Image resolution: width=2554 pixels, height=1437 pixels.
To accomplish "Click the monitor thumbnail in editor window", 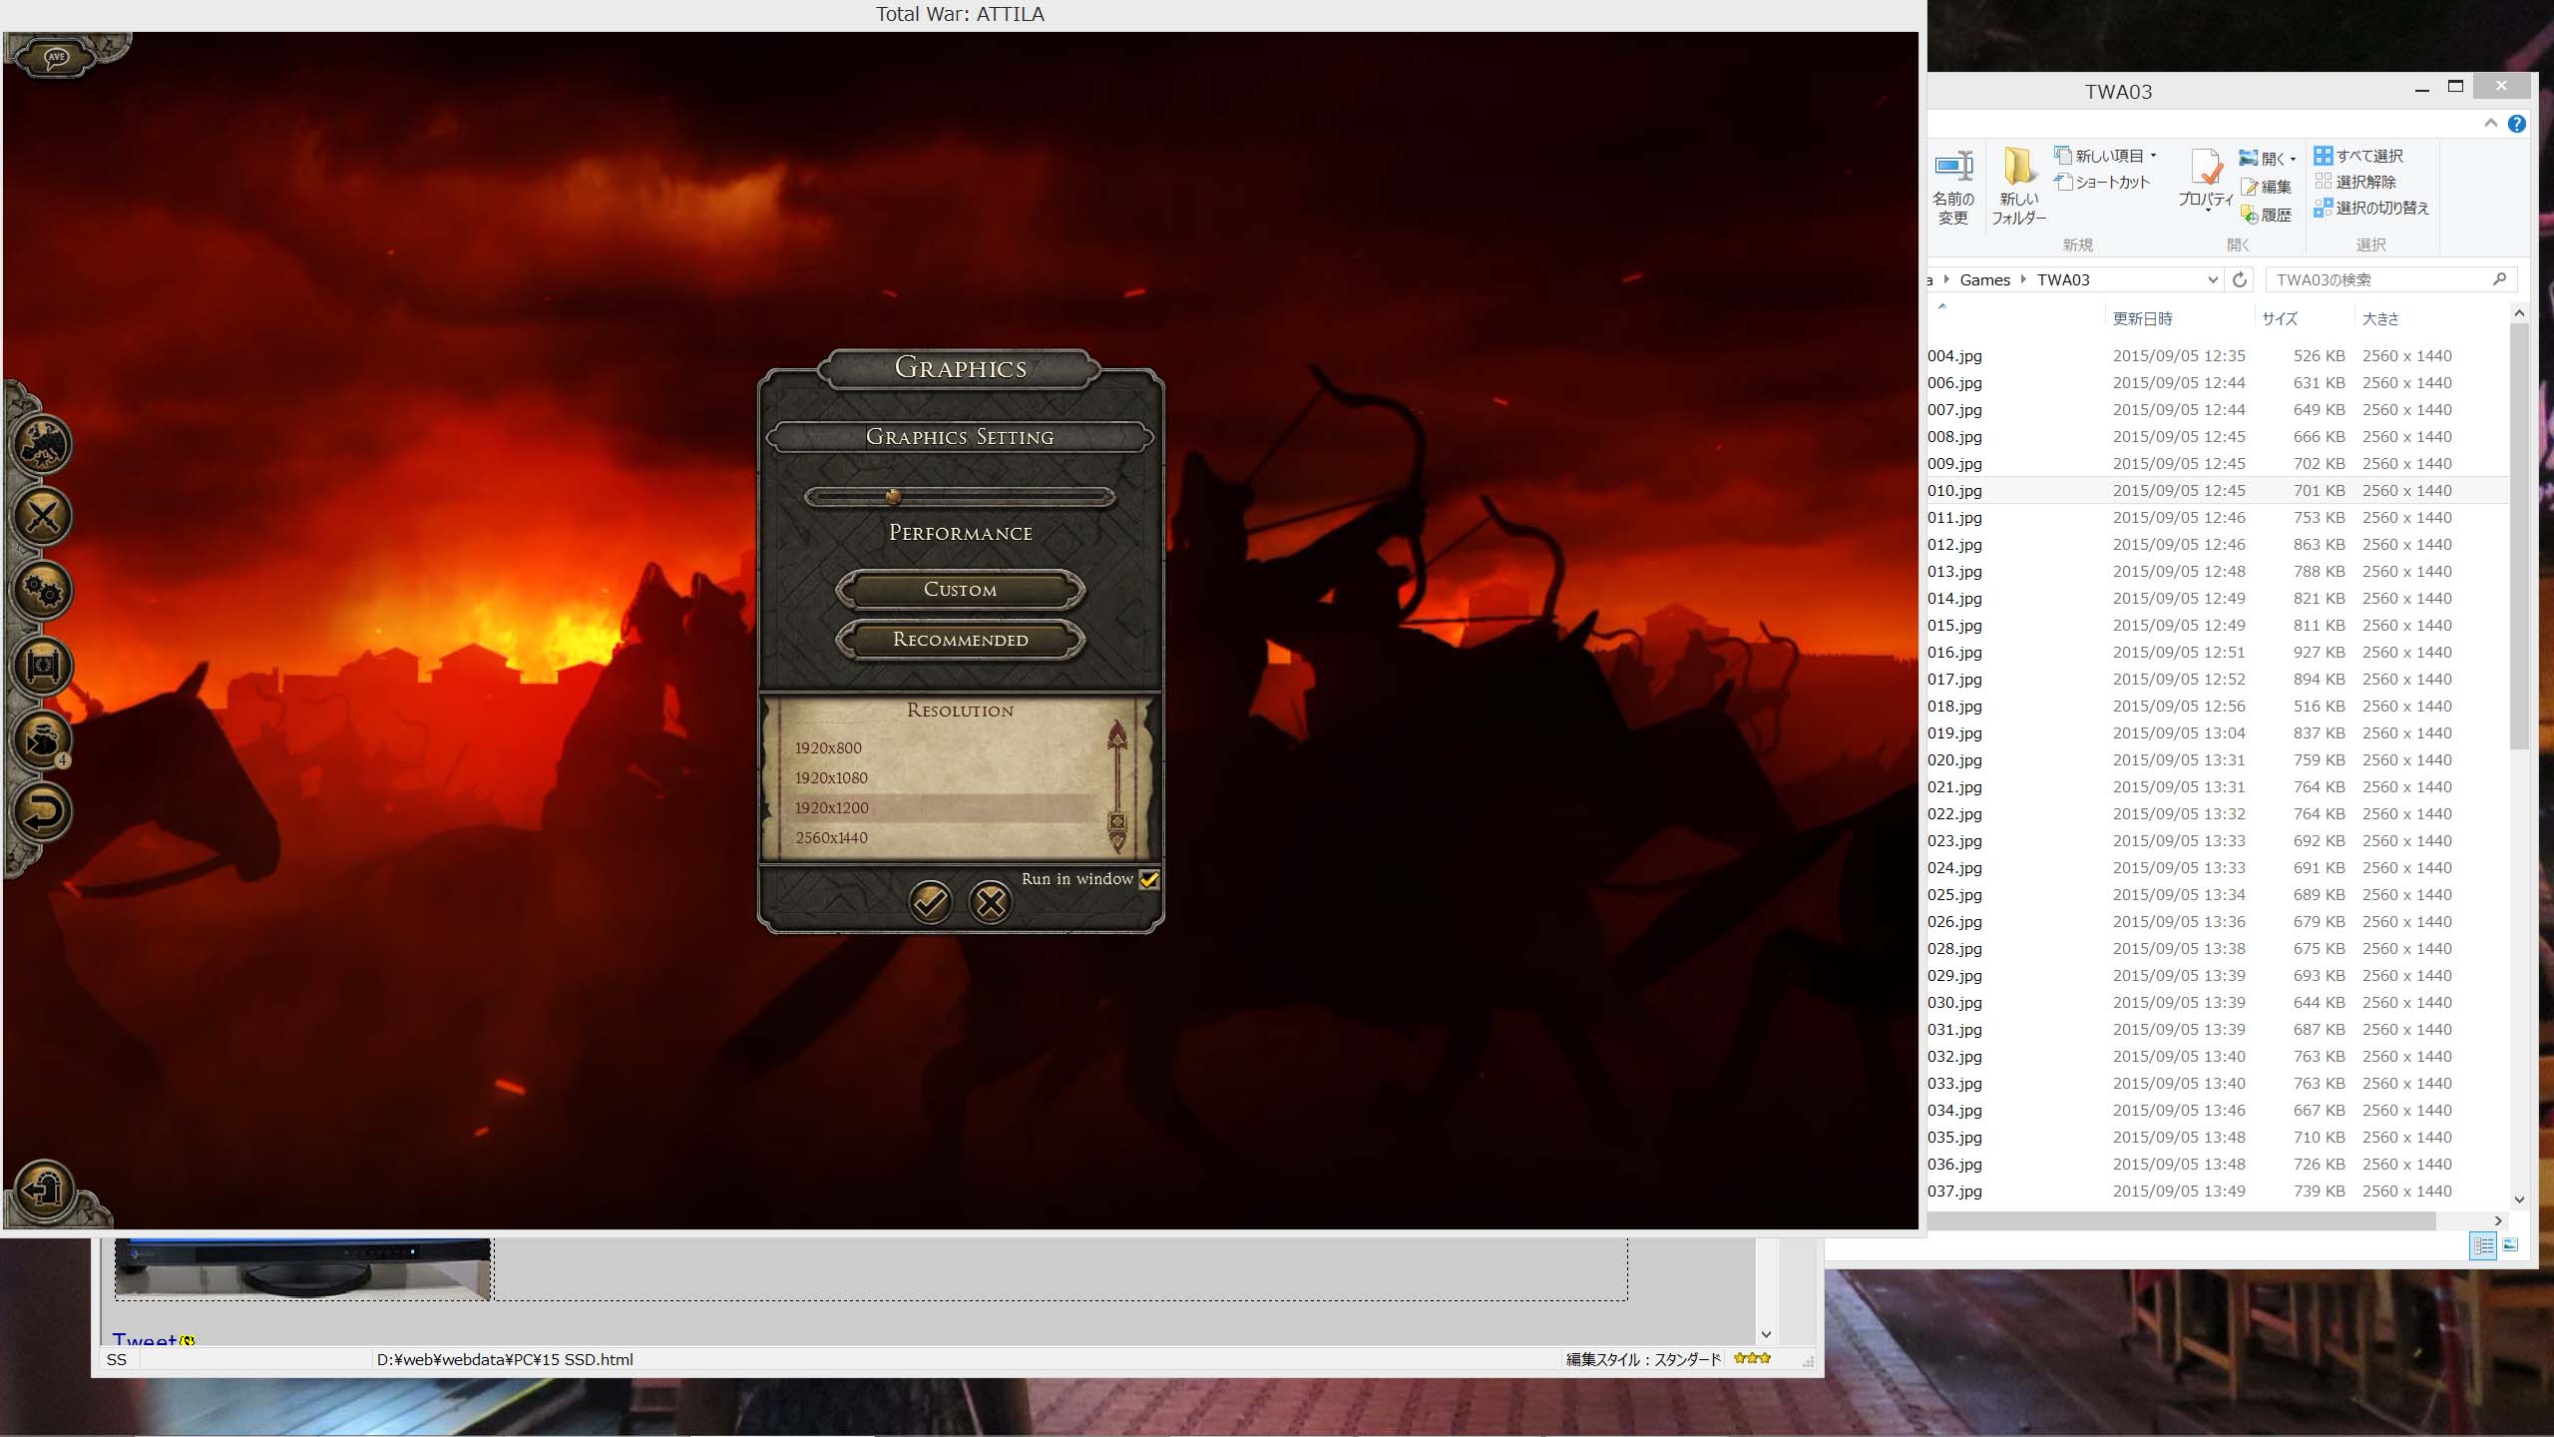I will [x=303, y=1268].
